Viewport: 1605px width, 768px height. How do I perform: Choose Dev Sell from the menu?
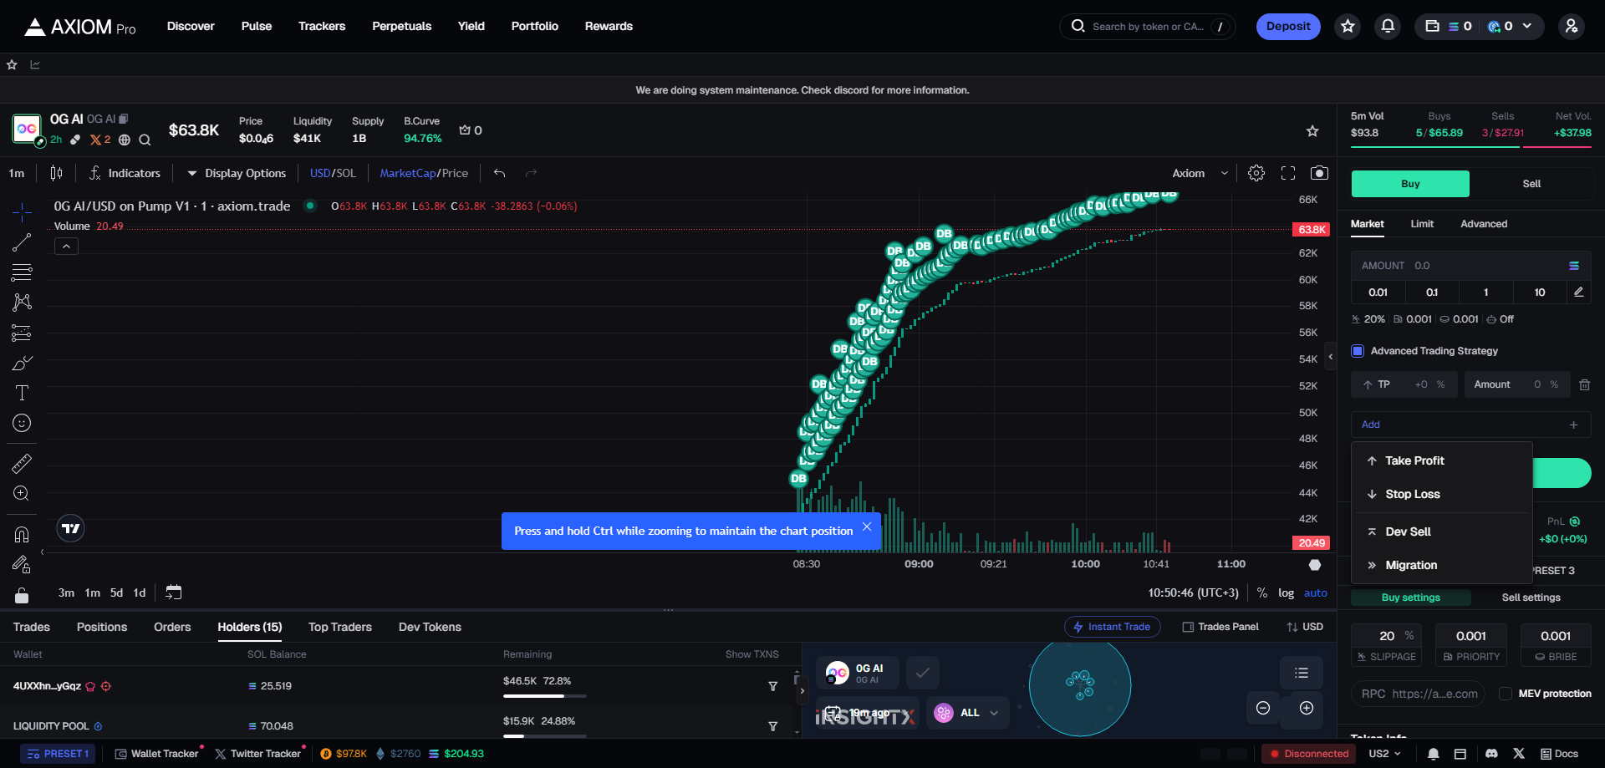(x=1442, y=531)
